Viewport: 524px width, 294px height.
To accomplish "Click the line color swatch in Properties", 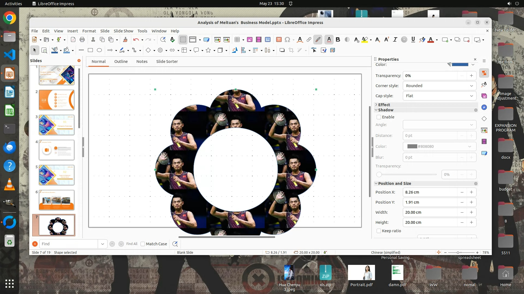I will point(460,65).
